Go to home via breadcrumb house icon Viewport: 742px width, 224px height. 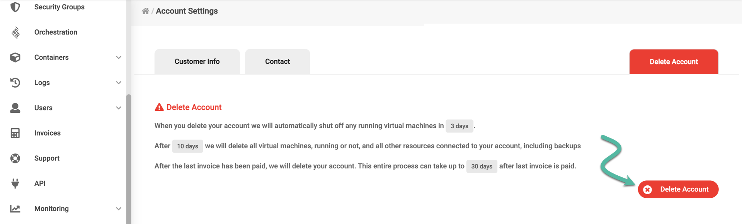coord(145,11)
